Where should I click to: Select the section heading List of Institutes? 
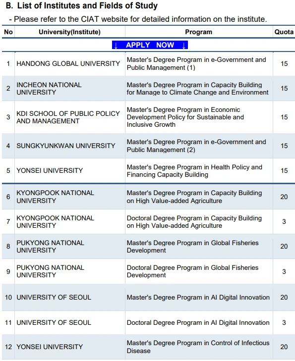point(82,6)
